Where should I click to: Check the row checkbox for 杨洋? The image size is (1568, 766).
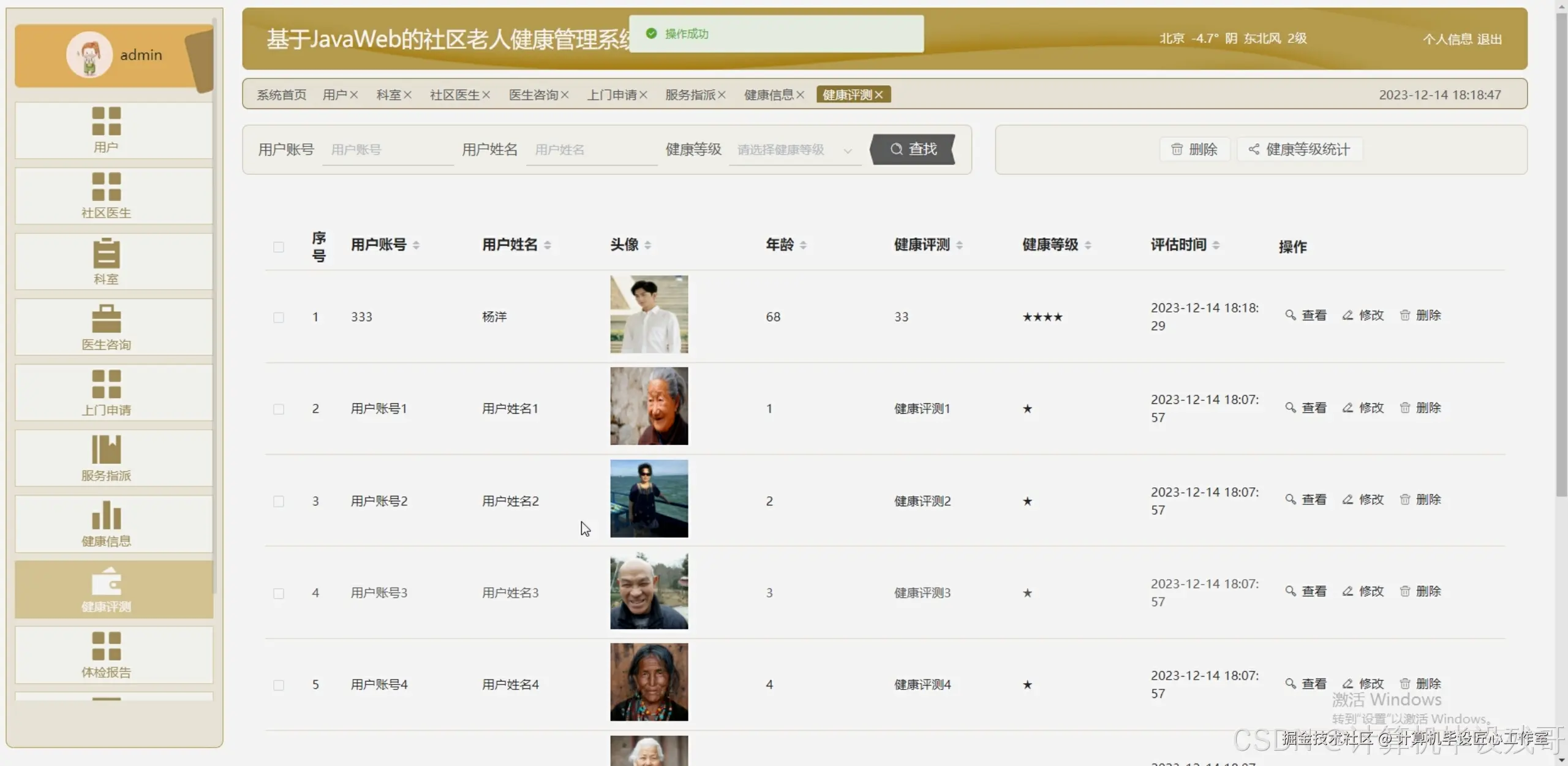click(x=279, y=317)
